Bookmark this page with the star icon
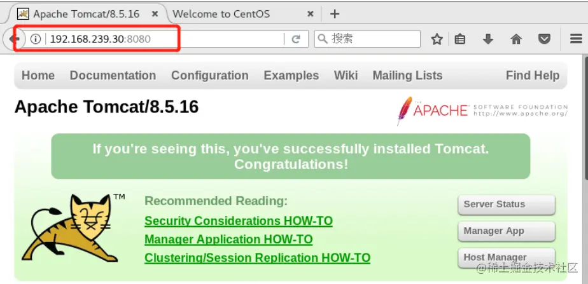This screenshot has height=284, width=588. pos(437,39)
